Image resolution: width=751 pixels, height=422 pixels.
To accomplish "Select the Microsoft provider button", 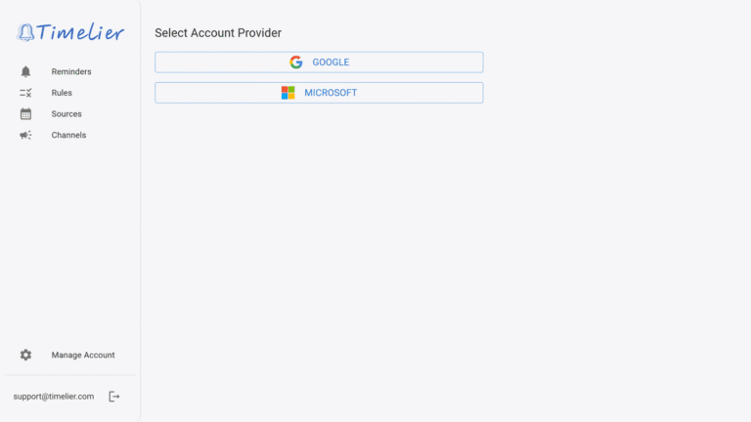I will (319, 93).
